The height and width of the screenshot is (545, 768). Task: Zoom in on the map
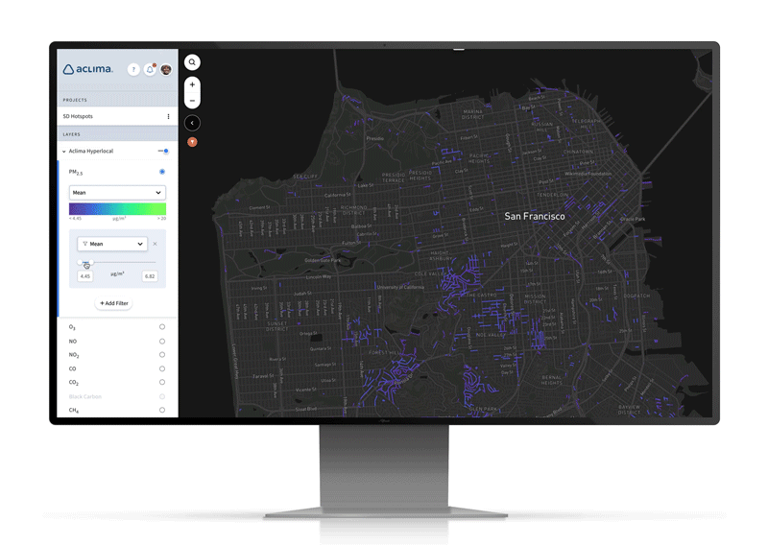click(x=192, y=84)
